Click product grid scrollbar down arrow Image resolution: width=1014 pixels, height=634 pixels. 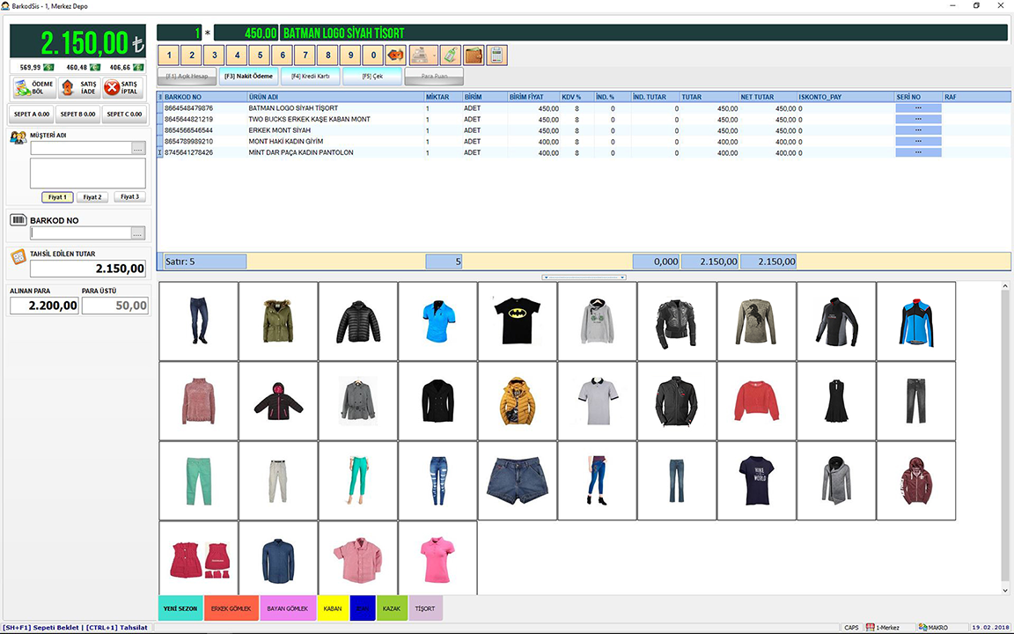point(1005,590)
